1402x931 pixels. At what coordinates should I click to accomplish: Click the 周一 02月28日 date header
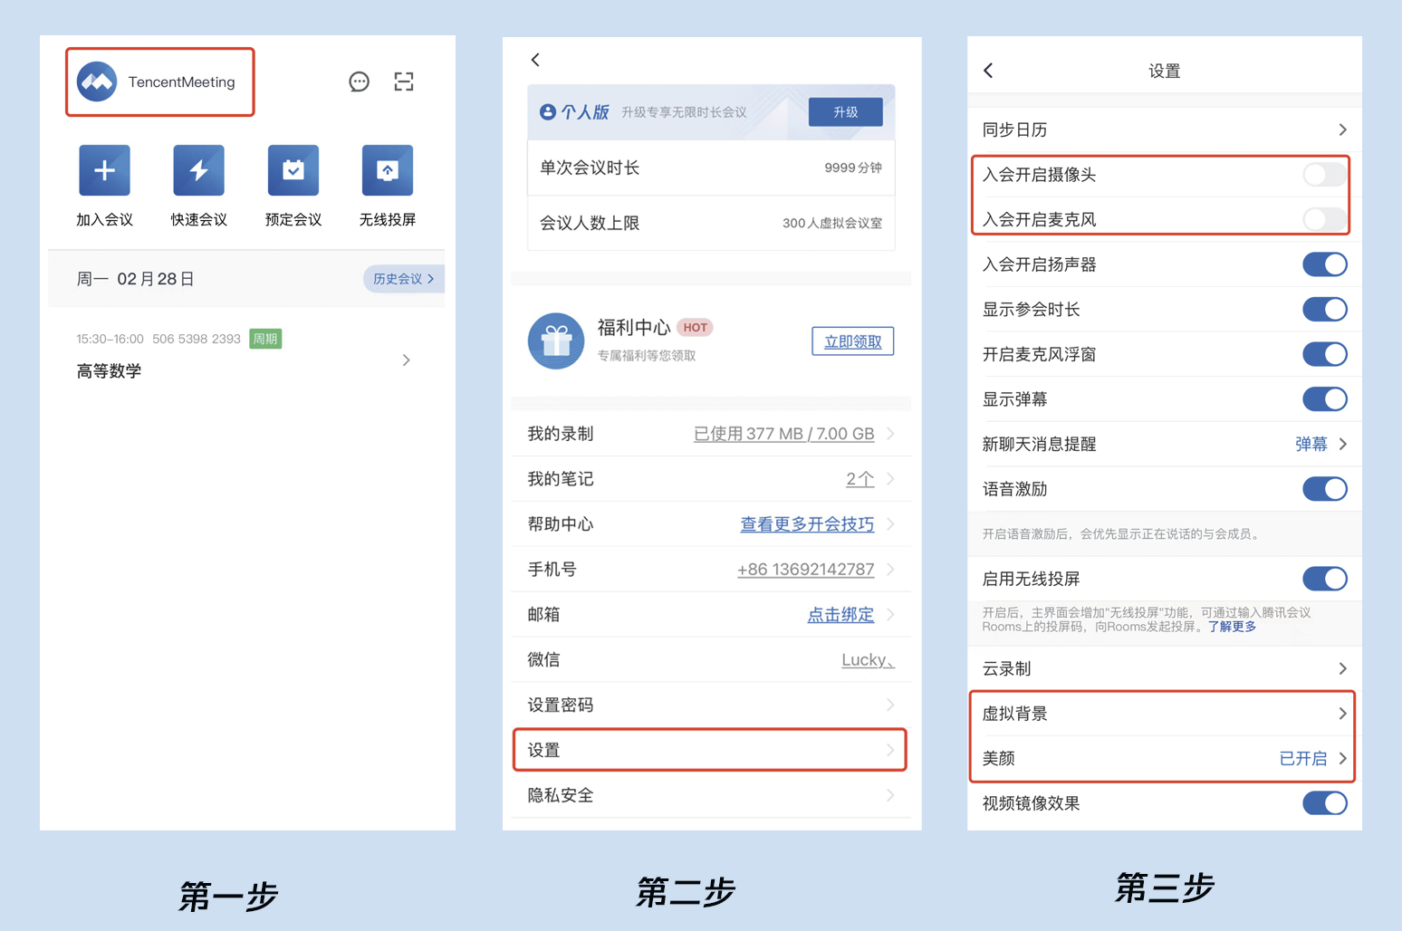click(x=136, y=279)
